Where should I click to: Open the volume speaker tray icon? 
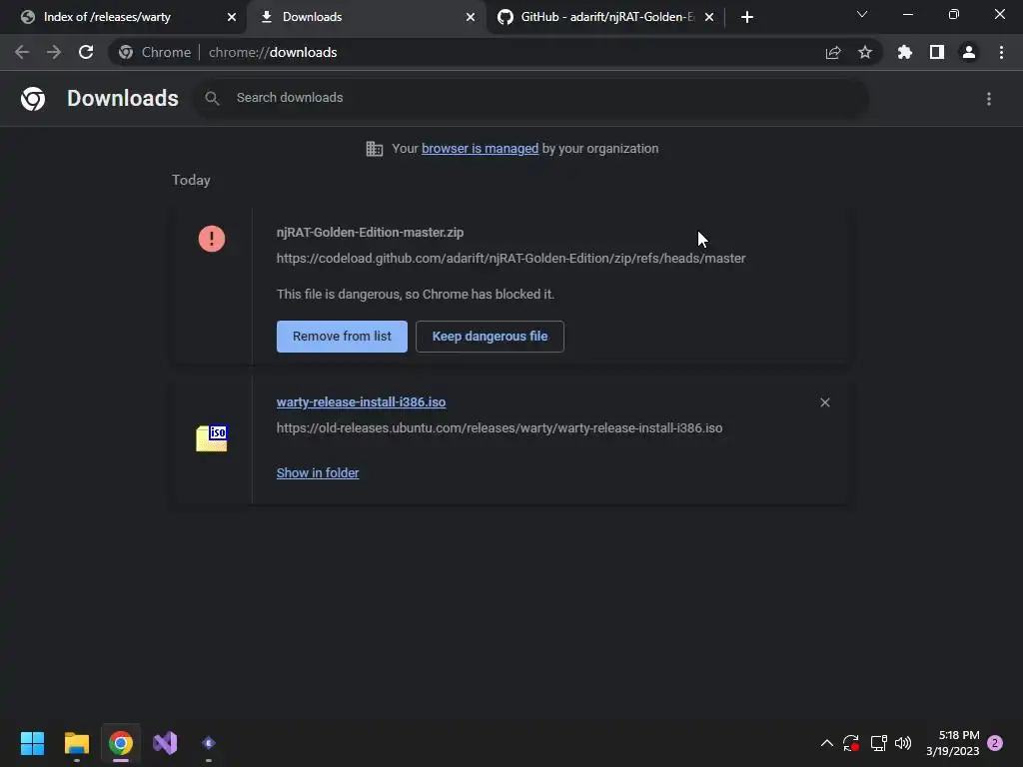coord(903,743)
